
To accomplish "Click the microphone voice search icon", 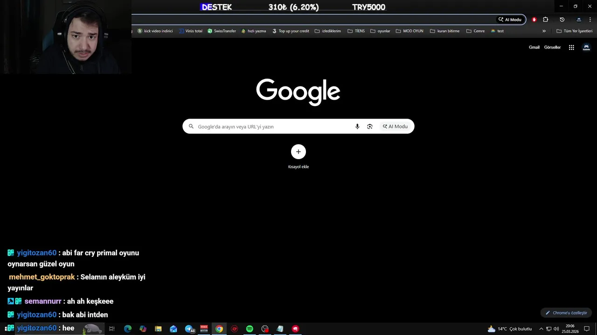I will [357, 127].
